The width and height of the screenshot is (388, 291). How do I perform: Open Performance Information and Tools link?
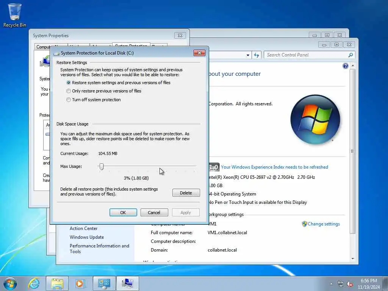click(100, 249)
